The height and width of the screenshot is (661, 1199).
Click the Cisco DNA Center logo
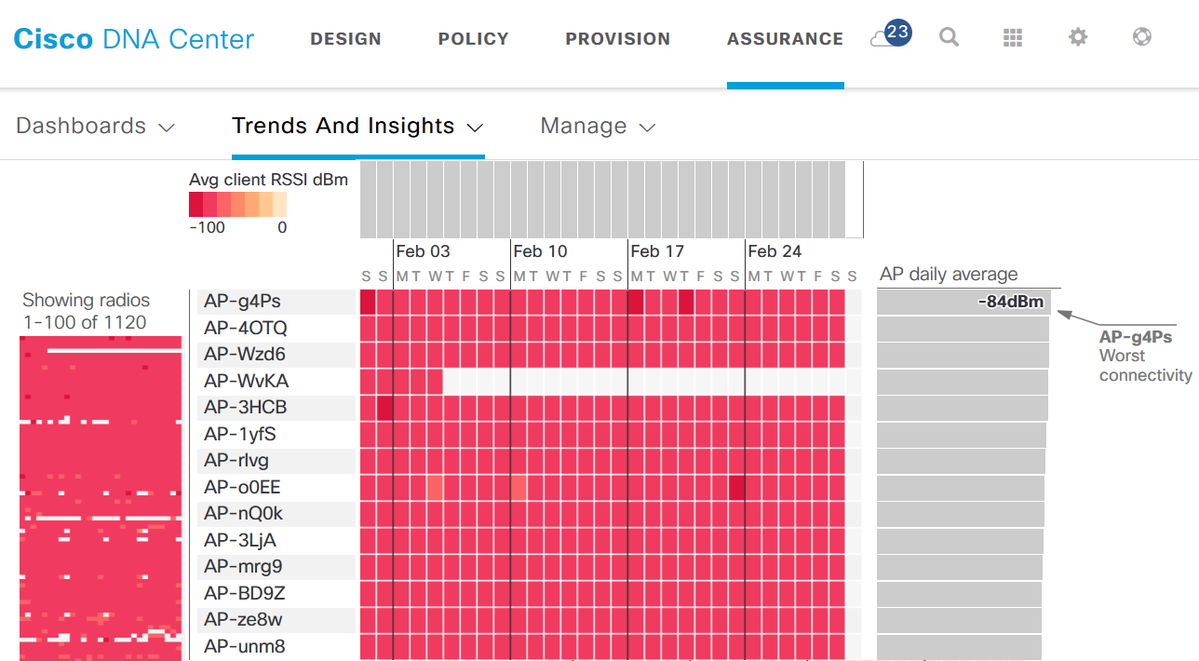coord(133,39)
